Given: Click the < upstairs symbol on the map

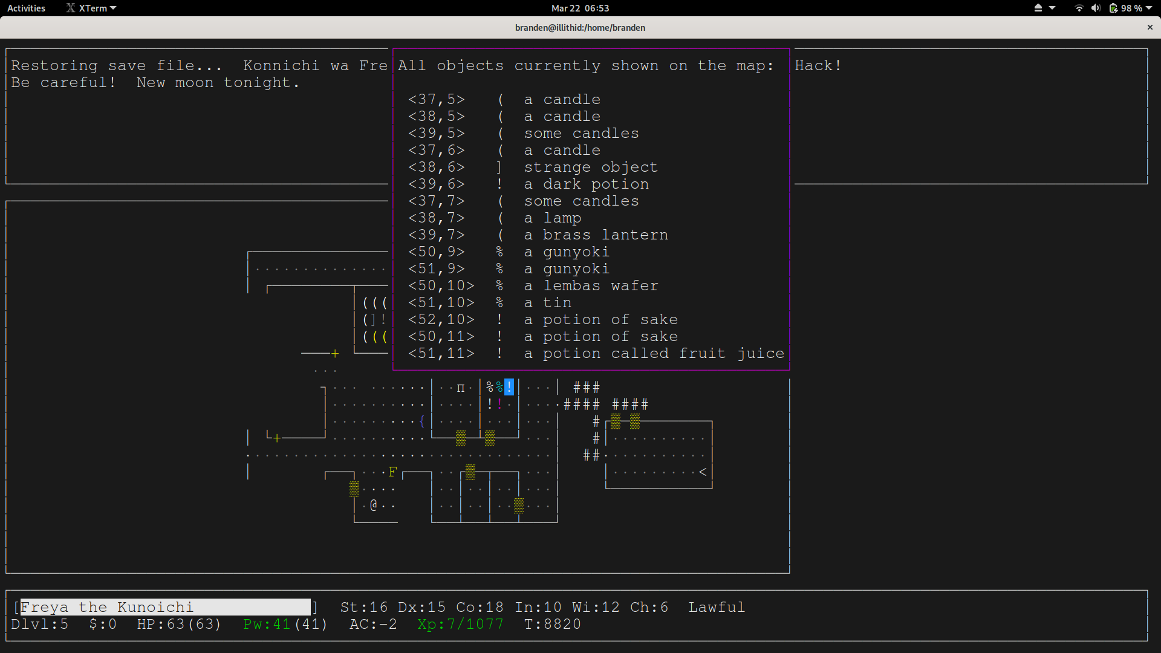Looking at the screenshot, I should coord(703,472).
